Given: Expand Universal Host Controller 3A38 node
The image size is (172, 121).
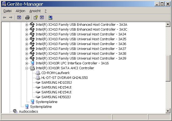Looking at the screenshot, I should [27, 54].
